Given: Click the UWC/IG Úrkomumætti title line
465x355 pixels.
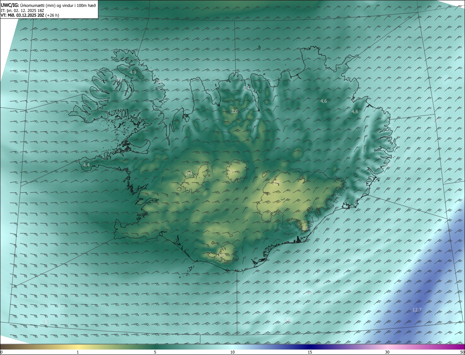Looking at the screenshot, I should 48,5.
